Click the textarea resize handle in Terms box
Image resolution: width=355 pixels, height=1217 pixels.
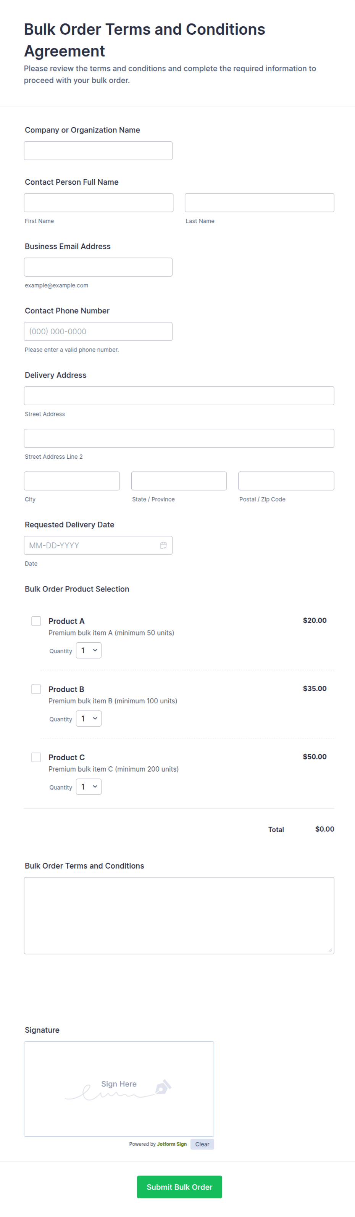[330, 949]
